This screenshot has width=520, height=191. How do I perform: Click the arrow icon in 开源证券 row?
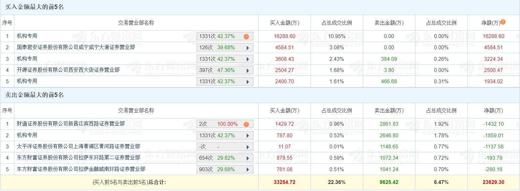[x=248, y=70]
